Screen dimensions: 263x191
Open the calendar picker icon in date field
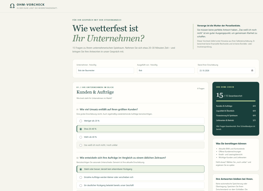pos(252,71)
